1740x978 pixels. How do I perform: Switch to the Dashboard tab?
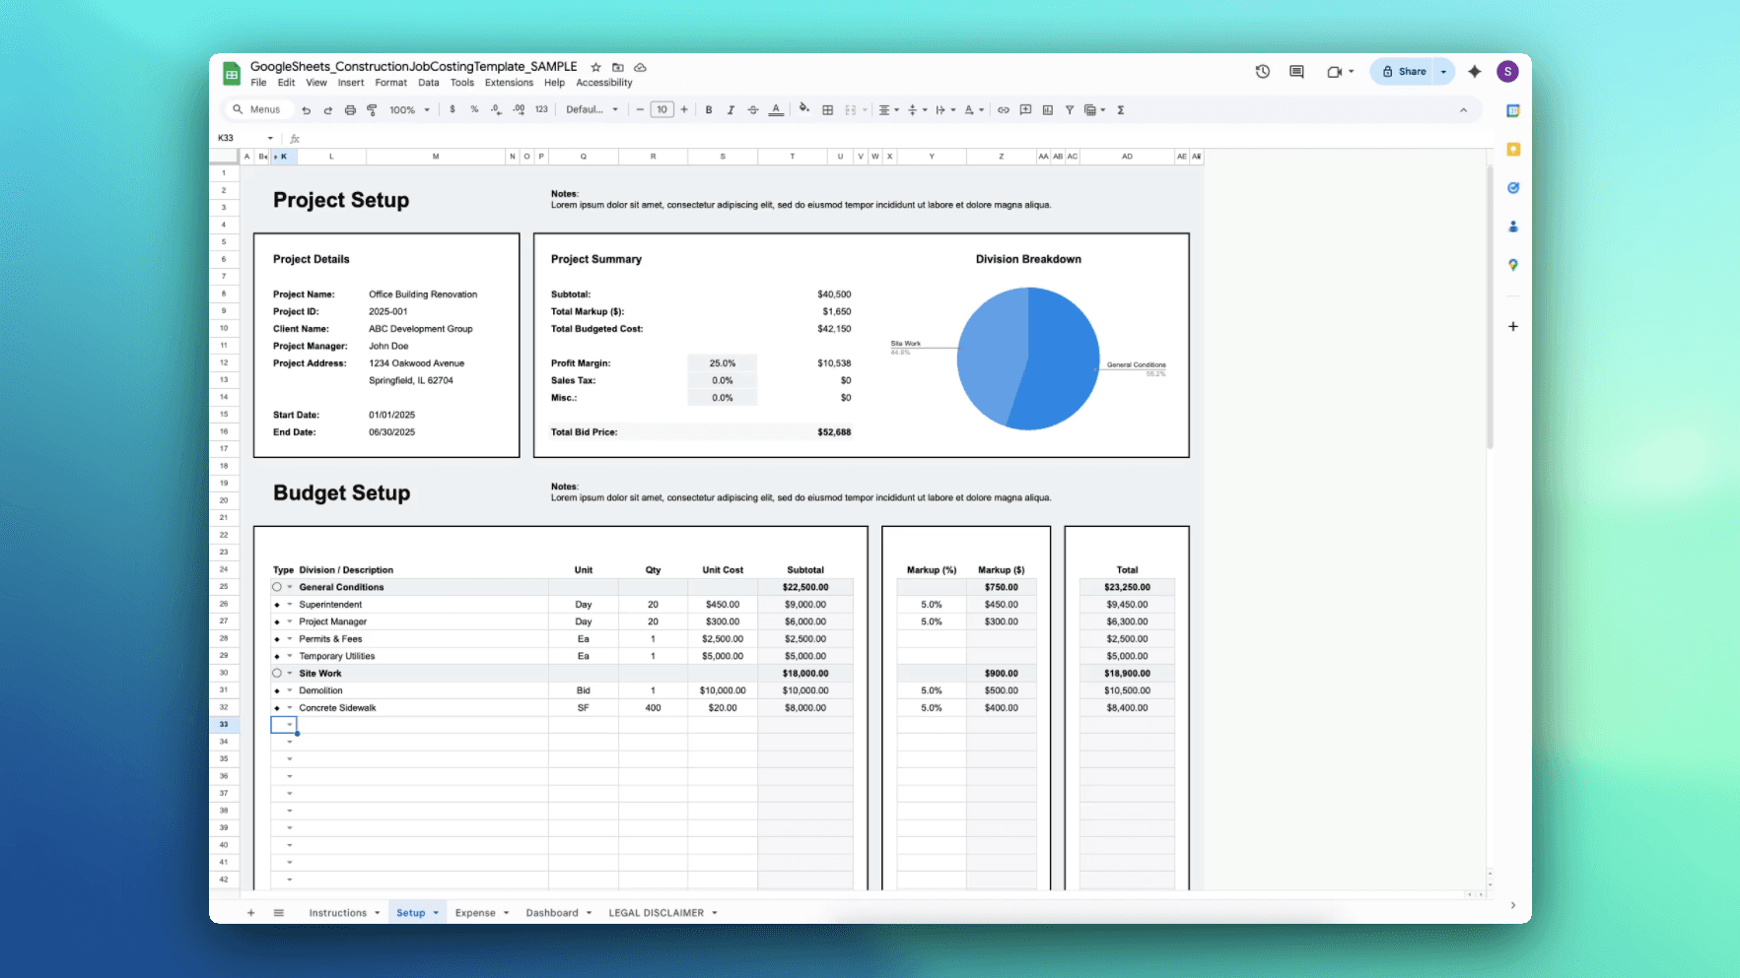pos(552,912)
